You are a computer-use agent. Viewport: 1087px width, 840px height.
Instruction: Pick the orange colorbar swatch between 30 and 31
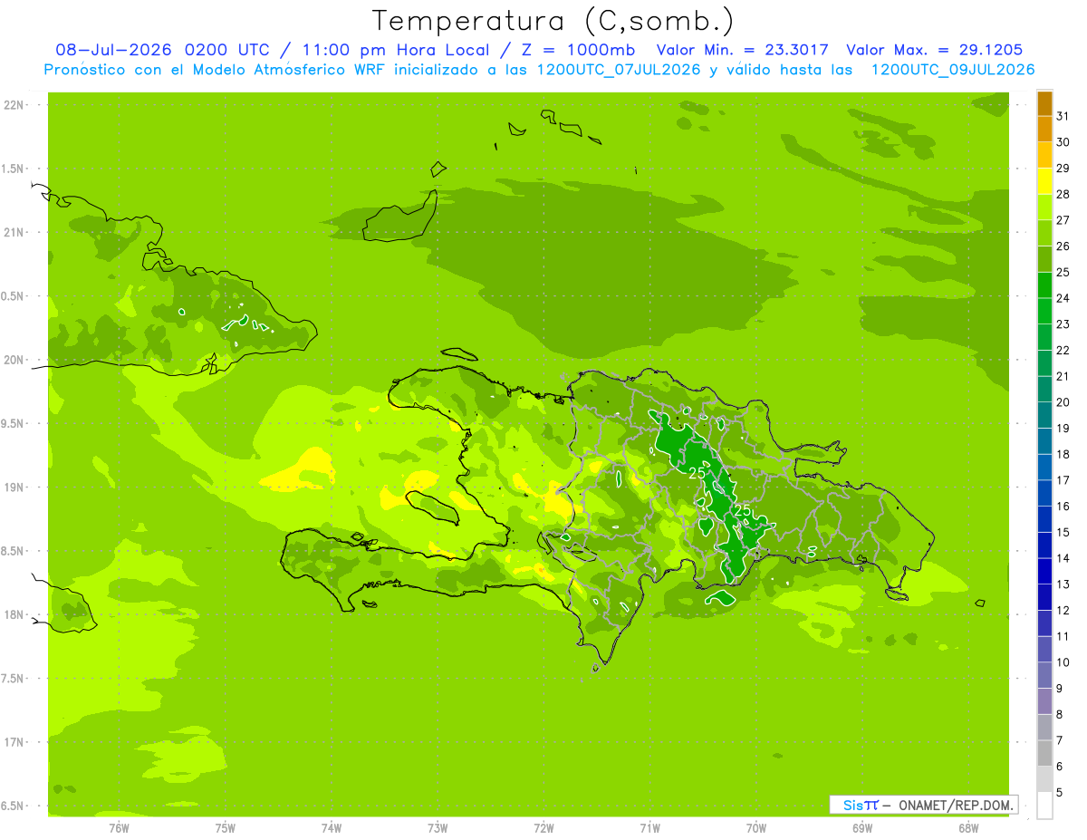[x=1044, y=129]
